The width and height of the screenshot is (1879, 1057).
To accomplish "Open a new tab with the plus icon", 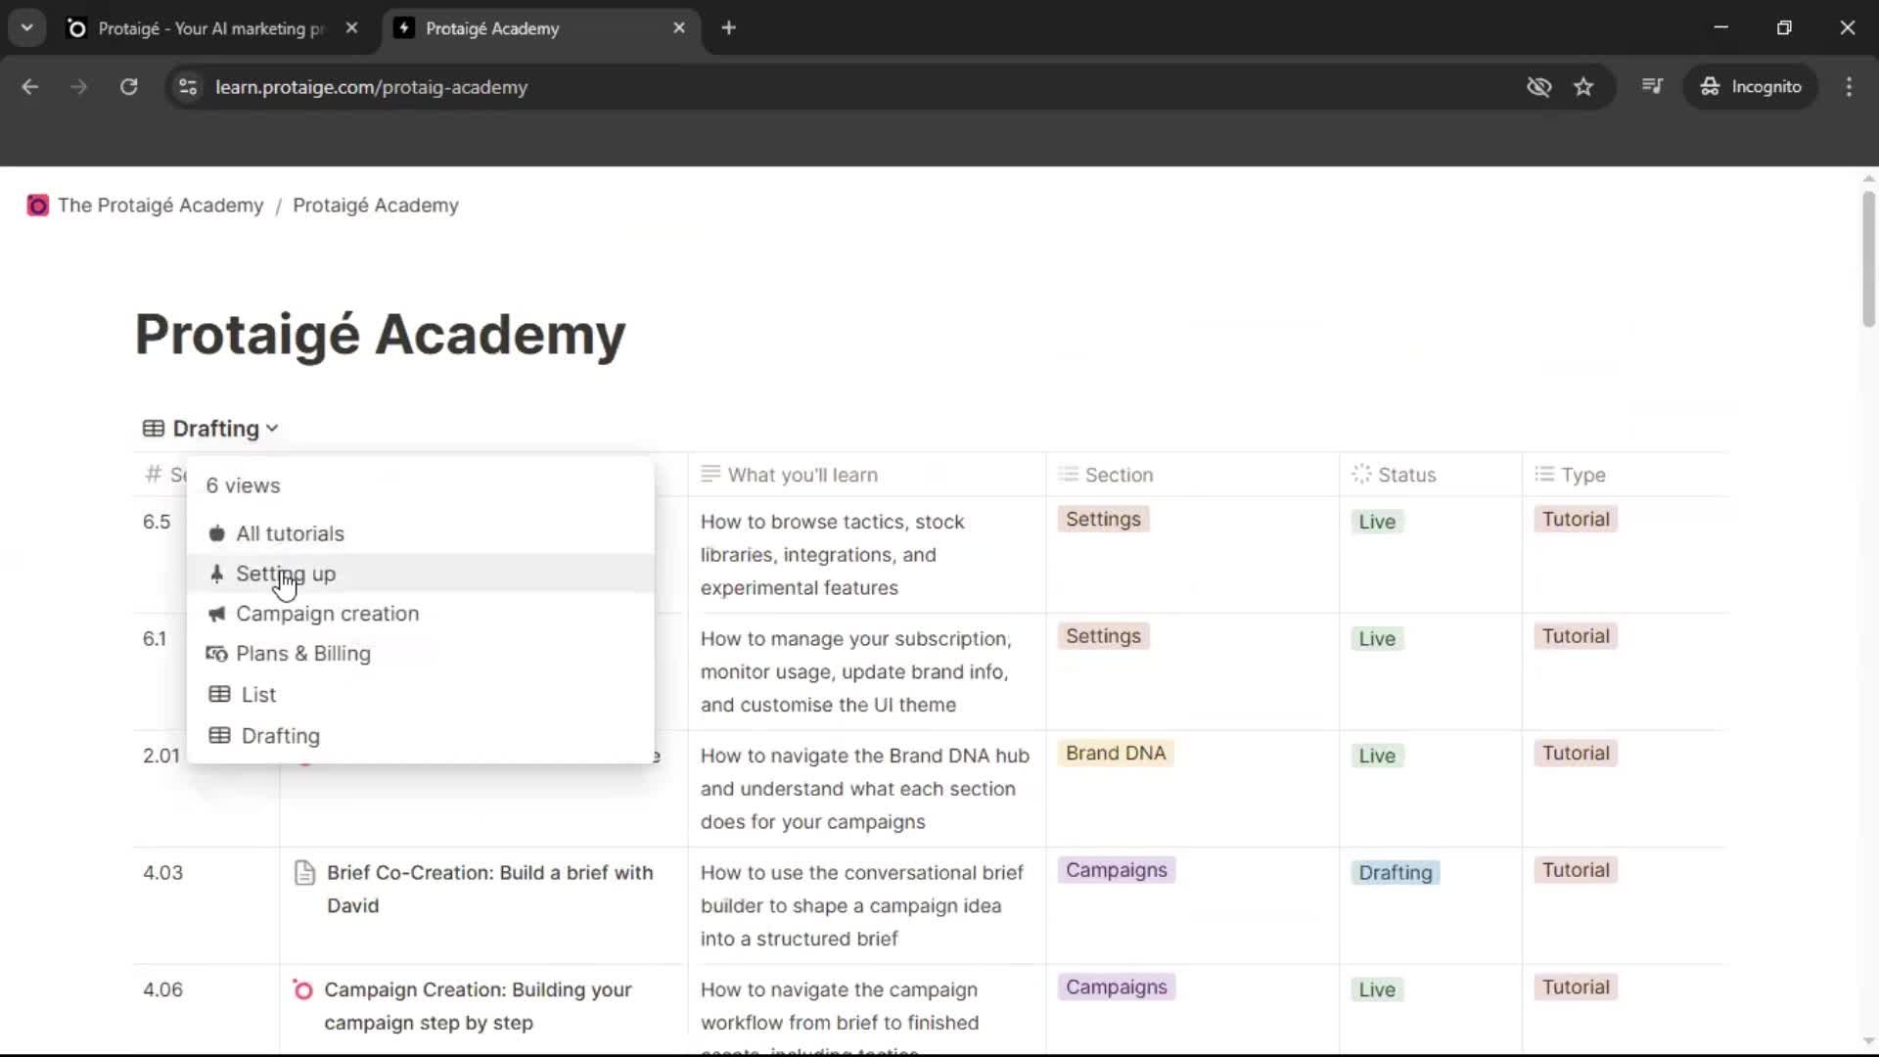I will (729, 27).
